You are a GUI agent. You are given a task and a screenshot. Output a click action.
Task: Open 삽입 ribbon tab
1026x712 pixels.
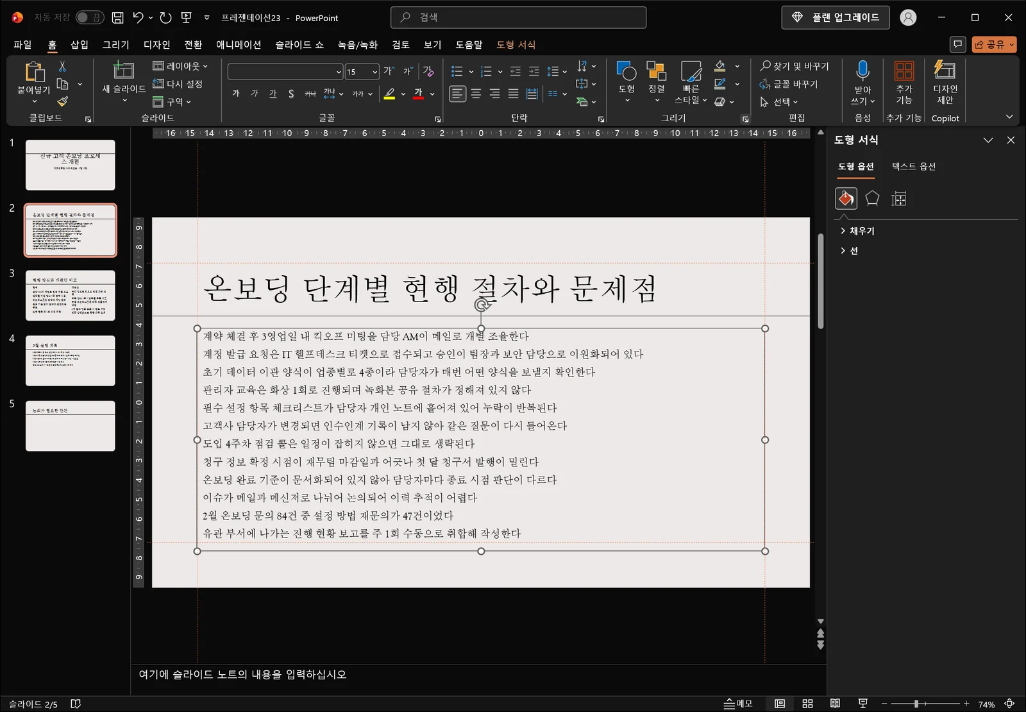click(x=80, y=44)
